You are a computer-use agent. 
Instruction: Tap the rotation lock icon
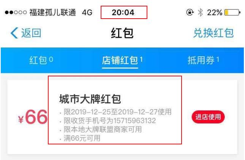tap(190, 13)
